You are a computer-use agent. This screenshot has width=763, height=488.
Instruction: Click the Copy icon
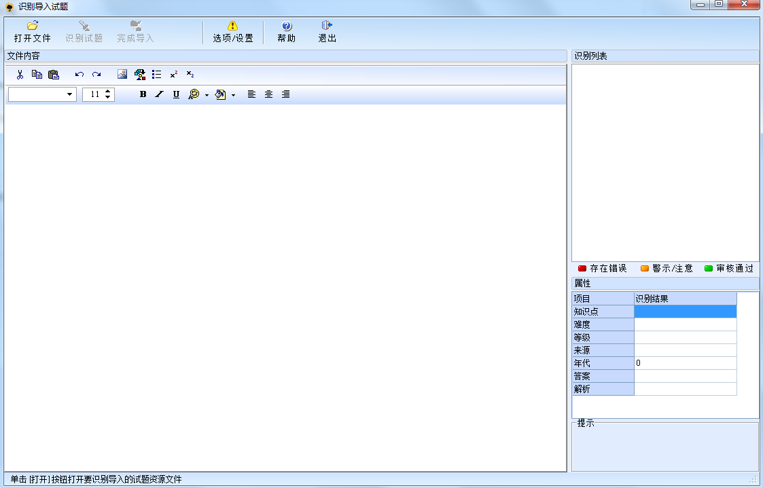[37, 75]
